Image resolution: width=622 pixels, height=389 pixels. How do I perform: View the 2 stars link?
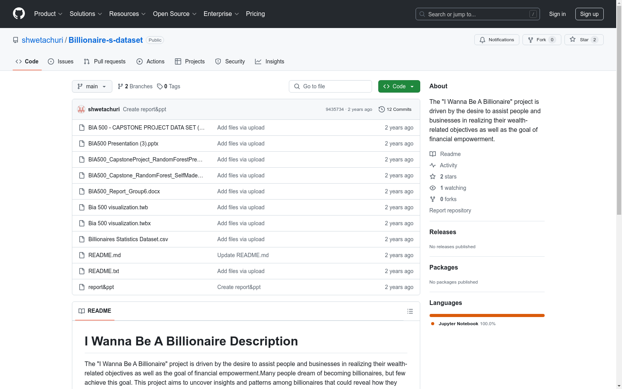pos(443,177)
